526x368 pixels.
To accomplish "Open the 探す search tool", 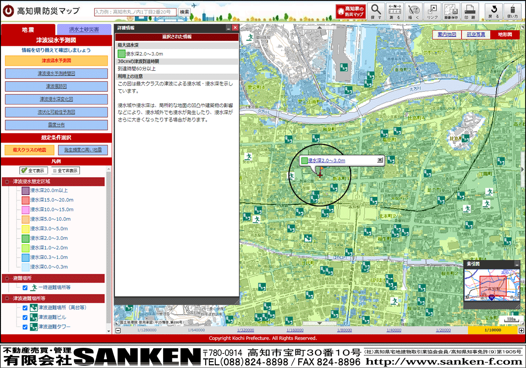I will click(x=376, y=11).
